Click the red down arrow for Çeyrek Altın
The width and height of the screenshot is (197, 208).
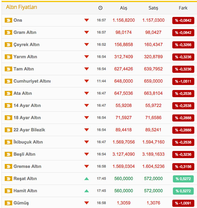87,44
